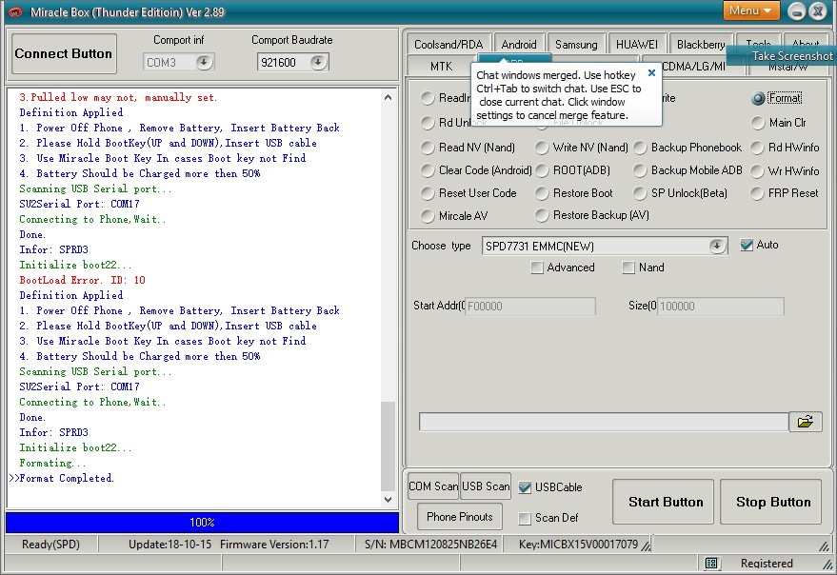This screenshot has width=837, height=575.
Task: Switch to the Samsung tab
Action: (x=576, y=45)
